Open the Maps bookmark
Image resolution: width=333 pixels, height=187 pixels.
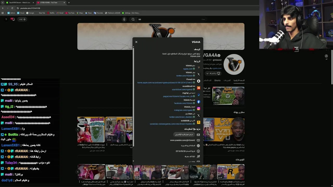[x=80, y=13]
